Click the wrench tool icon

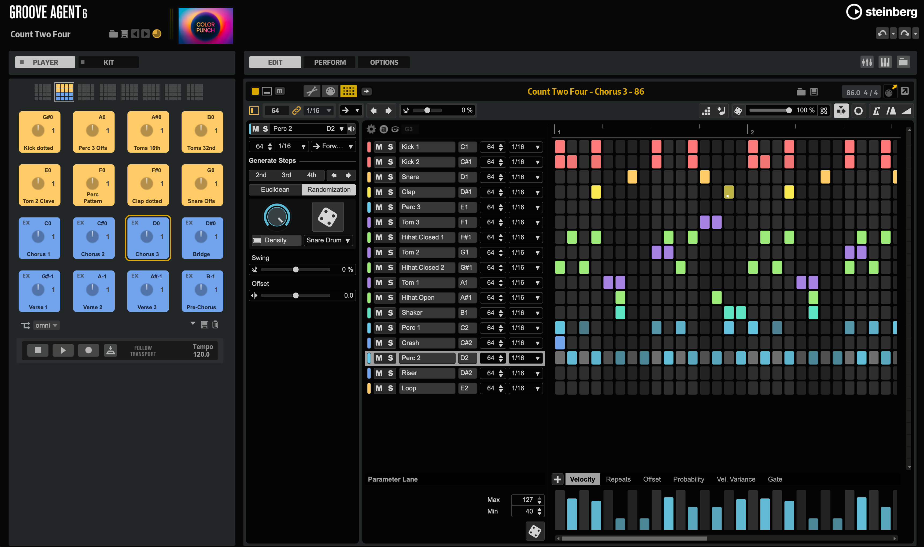click(x=312, y=91)
